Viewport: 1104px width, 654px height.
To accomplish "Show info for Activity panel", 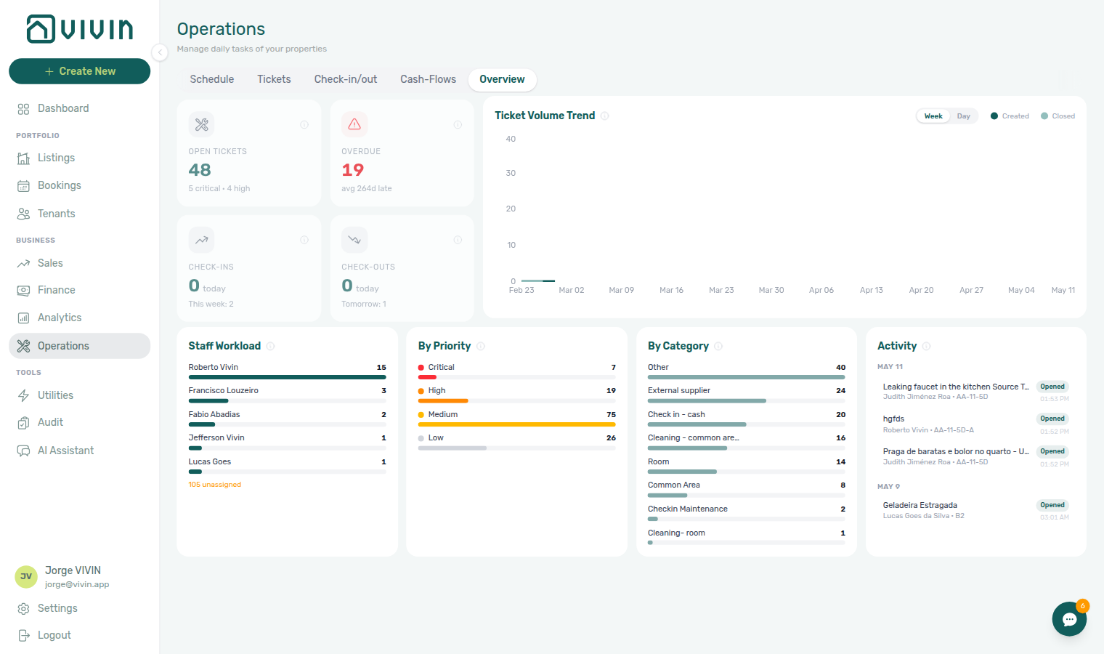I will (x=926, y=346).
